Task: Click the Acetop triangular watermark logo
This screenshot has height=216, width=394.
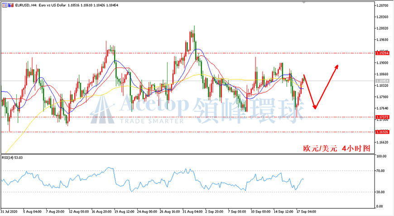Action: click(x=102, y=110)
